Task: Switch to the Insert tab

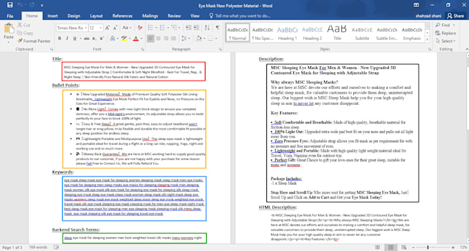Action: tap(52, 16)
